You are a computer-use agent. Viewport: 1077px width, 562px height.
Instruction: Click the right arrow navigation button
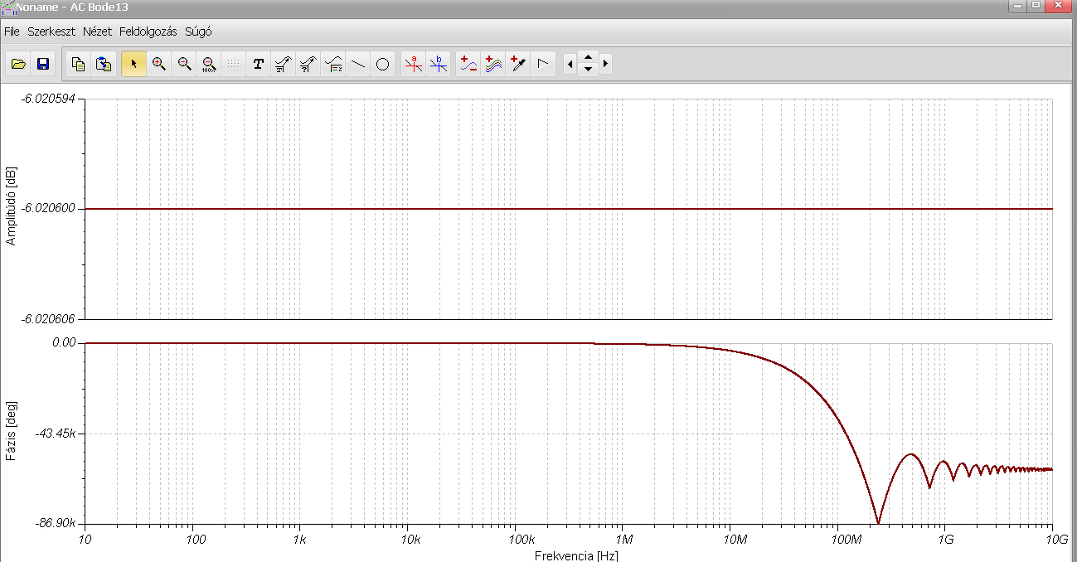pyautogui.click(x=606, y=64)
